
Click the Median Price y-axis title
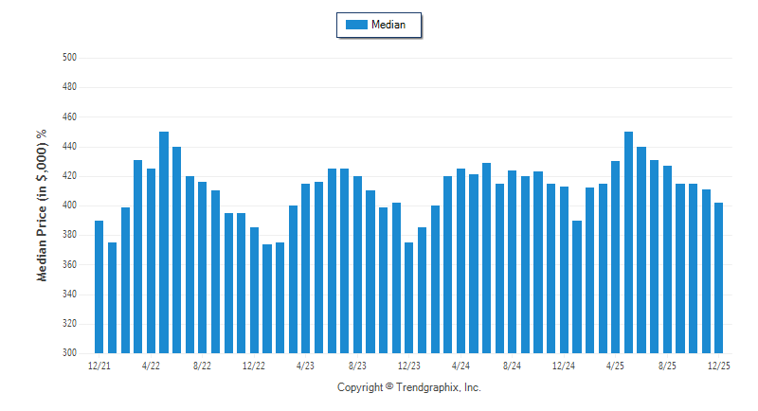tap(42, 205)
